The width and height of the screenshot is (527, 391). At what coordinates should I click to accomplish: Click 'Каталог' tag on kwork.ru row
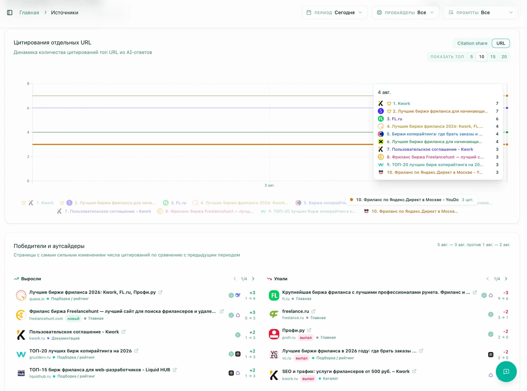point(330,379)
